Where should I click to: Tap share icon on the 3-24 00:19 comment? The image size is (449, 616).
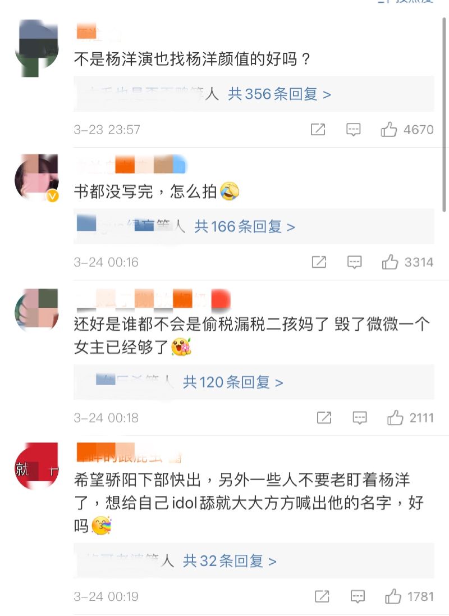click(322, 596)
